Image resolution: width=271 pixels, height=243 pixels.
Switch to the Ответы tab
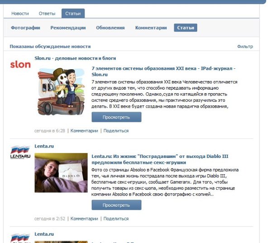(47, 14)
